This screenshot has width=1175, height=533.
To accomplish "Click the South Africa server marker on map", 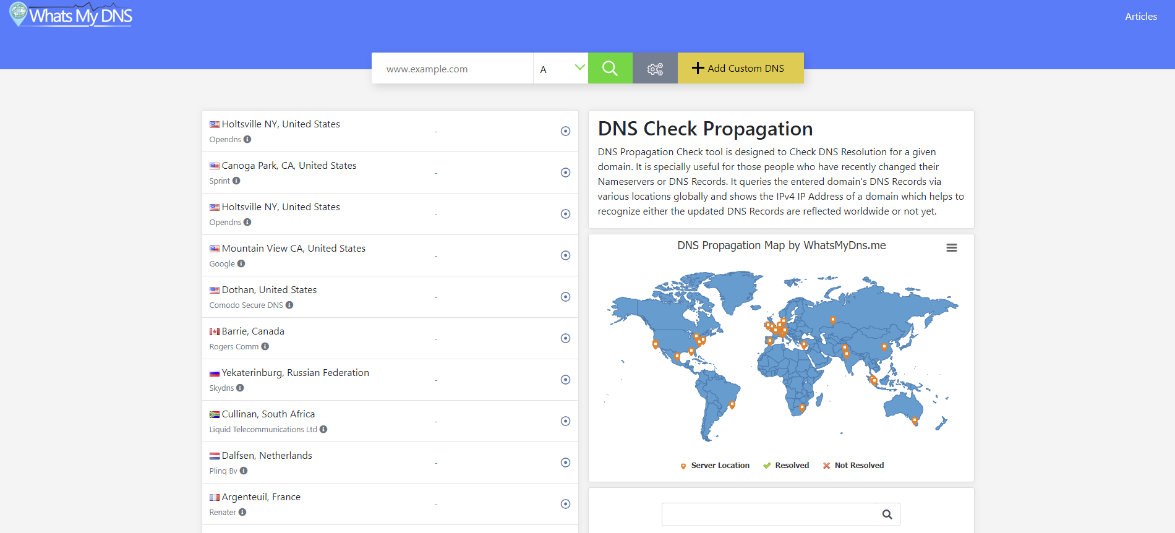I will (802, 407).
